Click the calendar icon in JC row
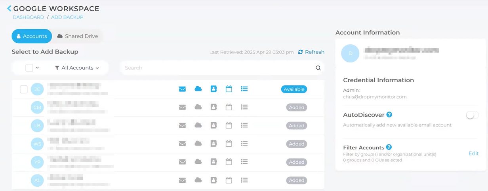This screenshot has height=191, width=488. [x=229, y=89]
